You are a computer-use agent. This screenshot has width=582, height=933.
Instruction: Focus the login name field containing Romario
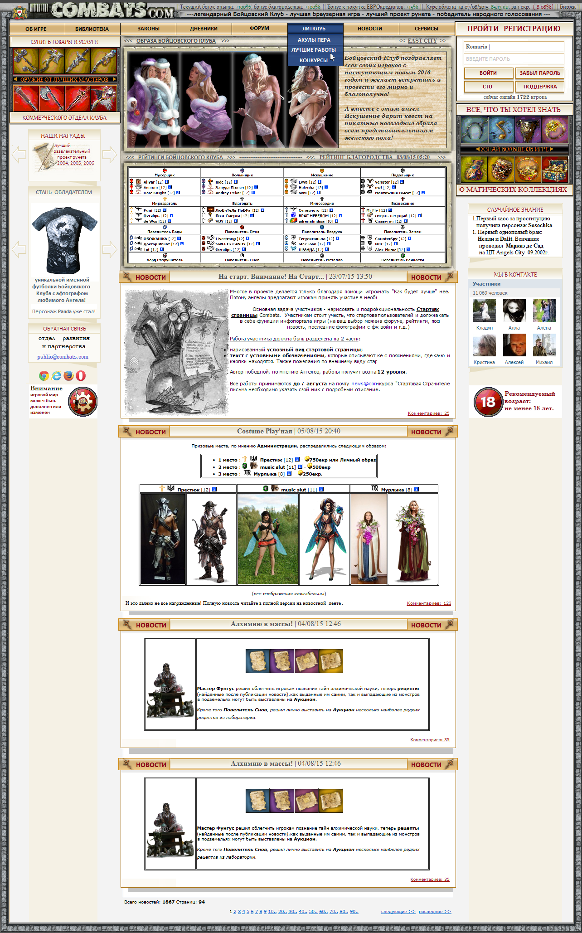click(x=514, y=47)
